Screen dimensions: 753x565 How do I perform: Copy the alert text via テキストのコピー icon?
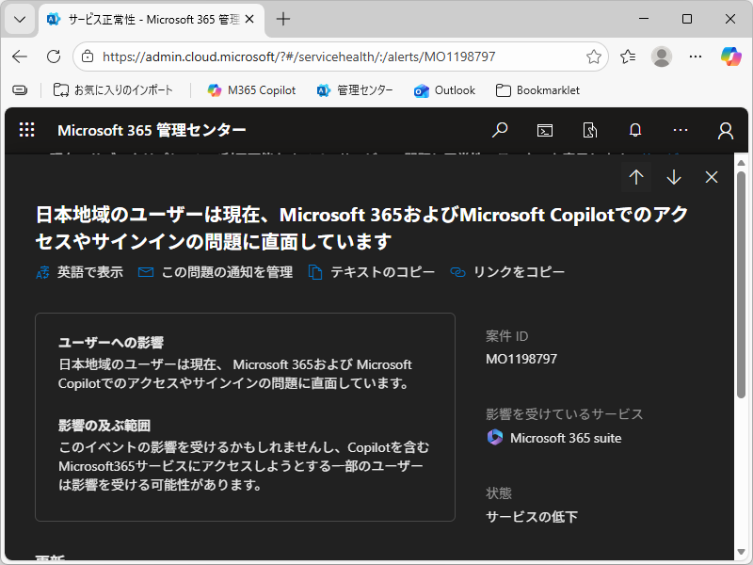click(x=374, y=271)
